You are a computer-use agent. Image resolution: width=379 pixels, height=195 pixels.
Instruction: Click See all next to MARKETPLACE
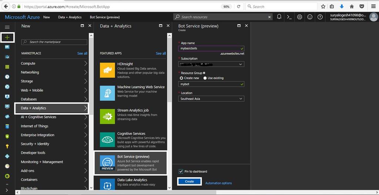pos(82,53)
